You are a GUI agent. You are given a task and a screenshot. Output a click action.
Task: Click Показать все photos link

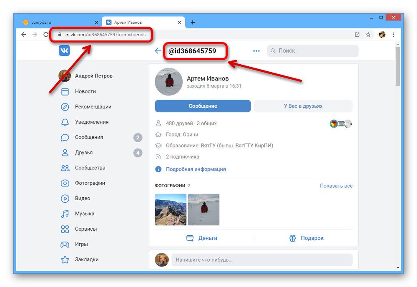[336, 186]
